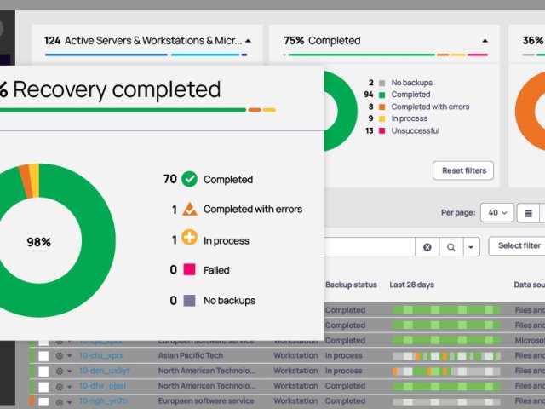The height and width of the screenshot is (409, 545).
Task: Open device link 10-hgh_yn7ti
Action: point(103,401)
